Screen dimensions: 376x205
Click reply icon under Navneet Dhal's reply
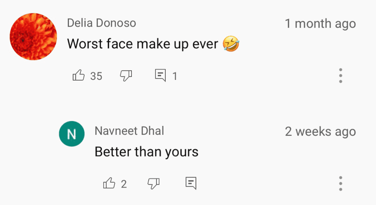191,183
